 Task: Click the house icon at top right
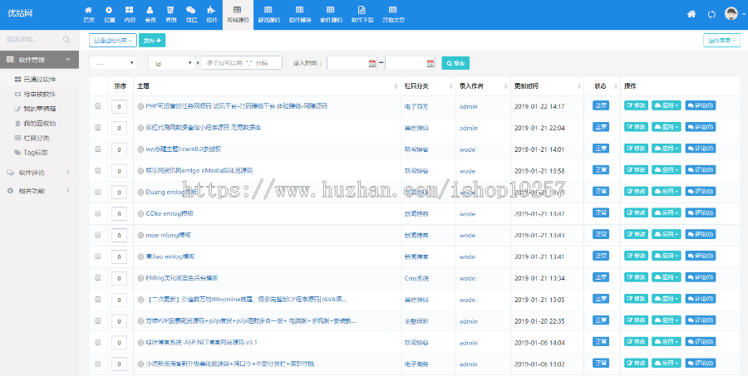point(691,14)
